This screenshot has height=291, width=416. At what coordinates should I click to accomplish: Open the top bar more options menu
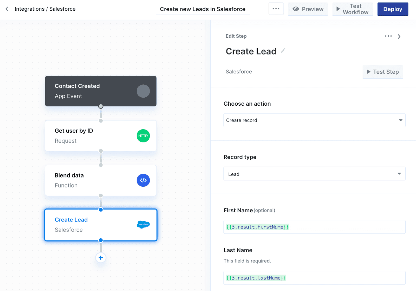[x=276, y=9]
